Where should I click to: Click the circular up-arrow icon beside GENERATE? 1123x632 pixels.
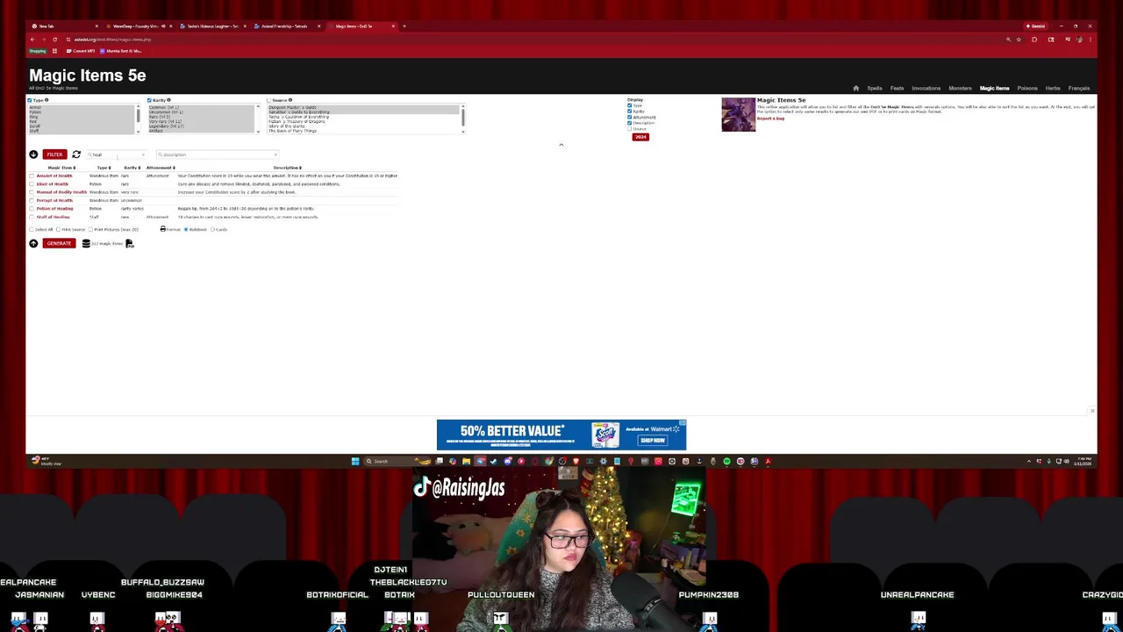[x=33, y=243]
